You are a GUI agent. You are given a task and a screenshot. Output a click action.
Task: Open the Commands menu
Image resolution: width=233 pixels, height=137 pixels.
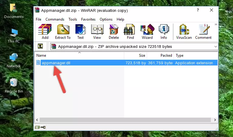55,19
